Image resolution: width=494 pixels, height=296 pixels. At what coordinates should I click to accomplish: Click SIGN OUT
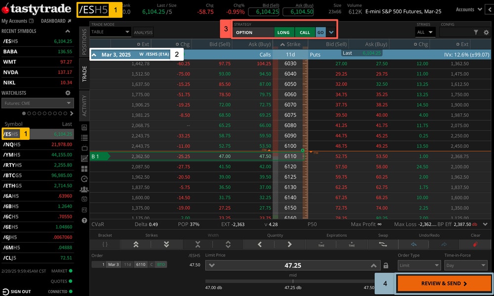[x=17, y=292]
